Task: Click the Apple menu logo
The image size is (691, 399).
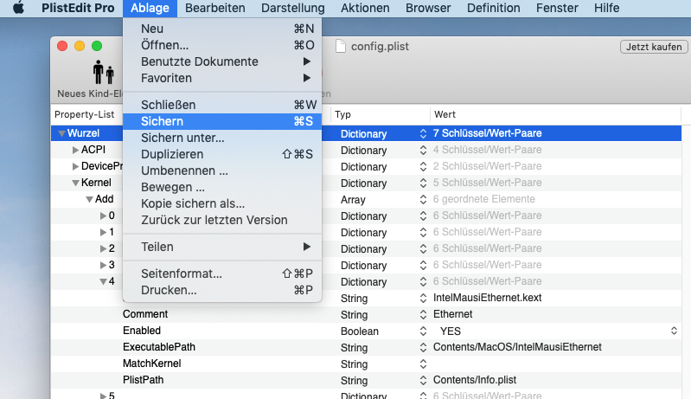Action: [18, 8]
